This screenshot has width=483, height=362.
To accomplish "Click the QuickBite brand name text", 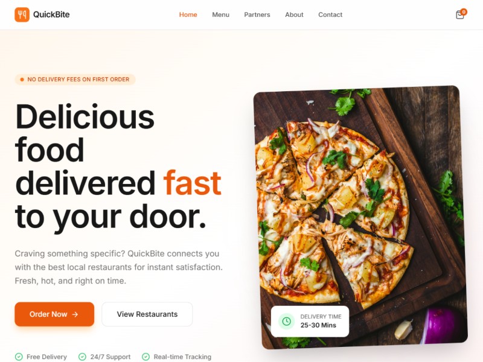I will 51,14.
